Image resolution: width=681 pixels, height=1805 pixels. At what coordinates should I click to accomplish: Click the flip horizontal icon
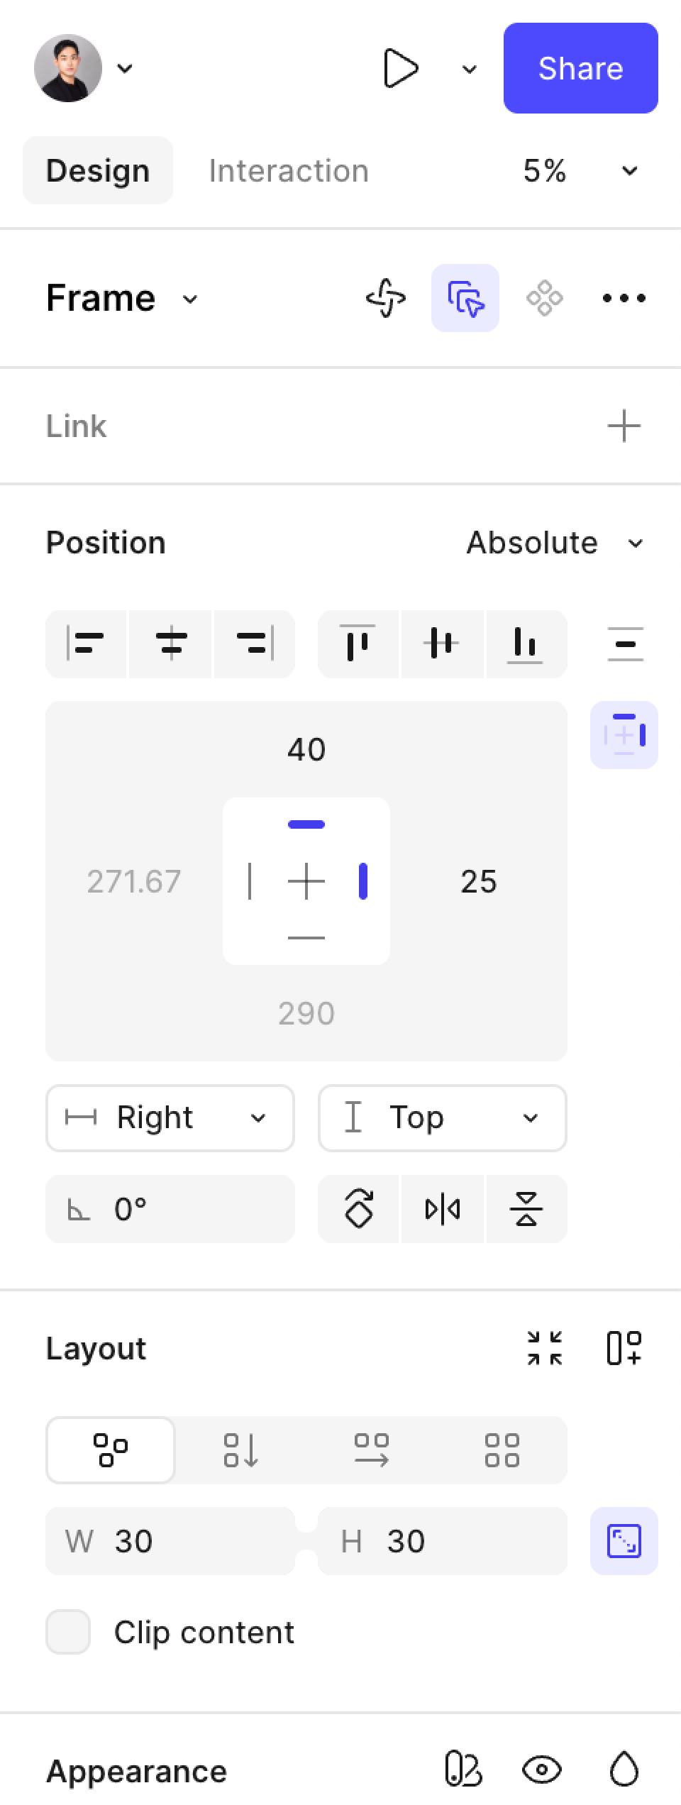coord(443,1209)
